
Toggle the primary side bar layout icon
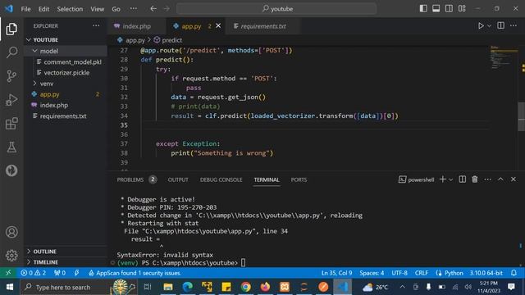423,9
